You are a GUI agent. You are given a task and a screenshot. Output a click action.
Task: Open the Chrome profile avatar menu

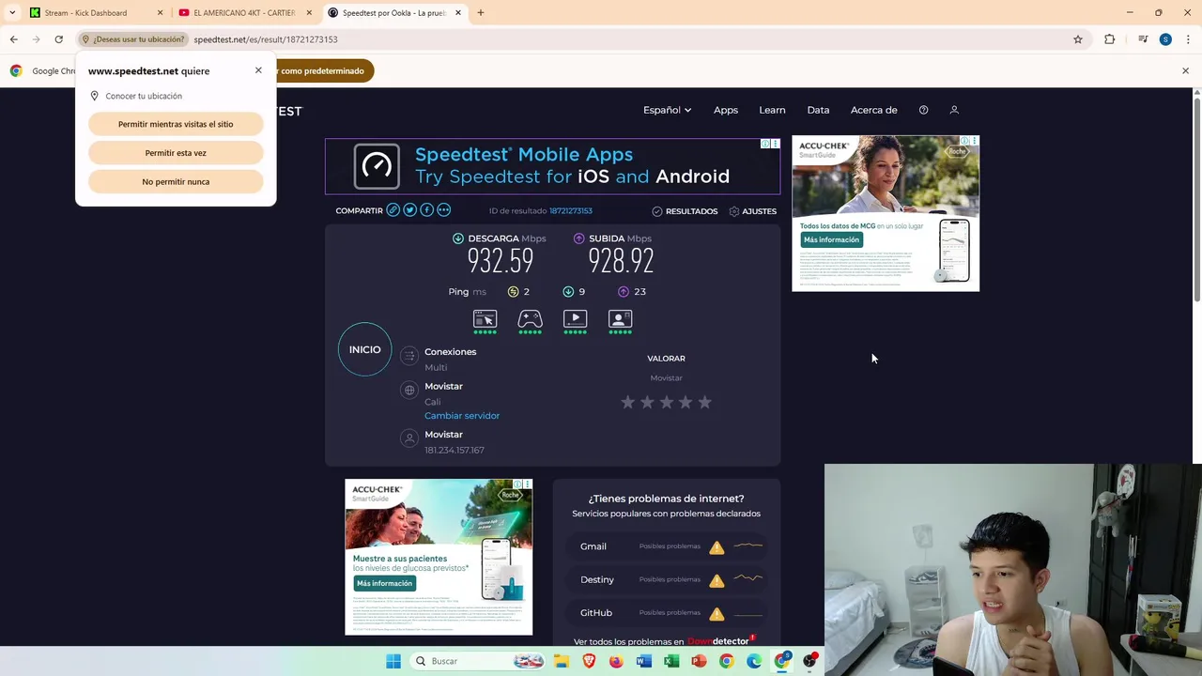pos(1165,39)
